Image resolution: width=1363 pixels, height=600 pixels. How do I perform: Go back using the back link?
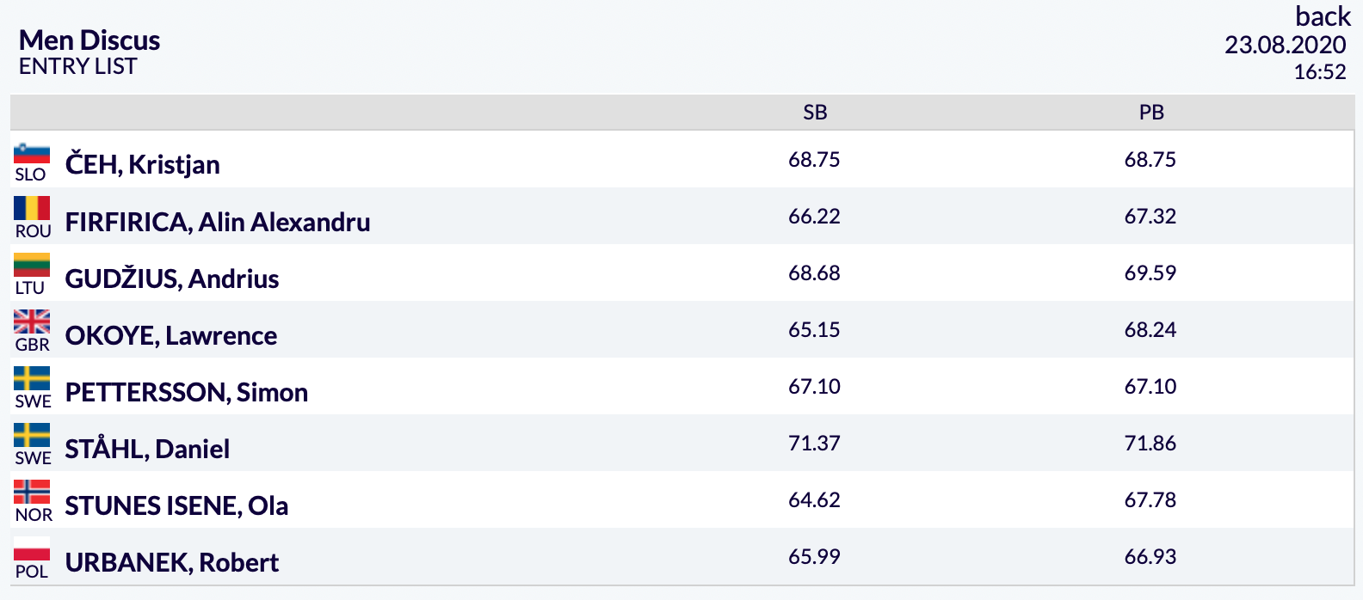pos(1323,16)
